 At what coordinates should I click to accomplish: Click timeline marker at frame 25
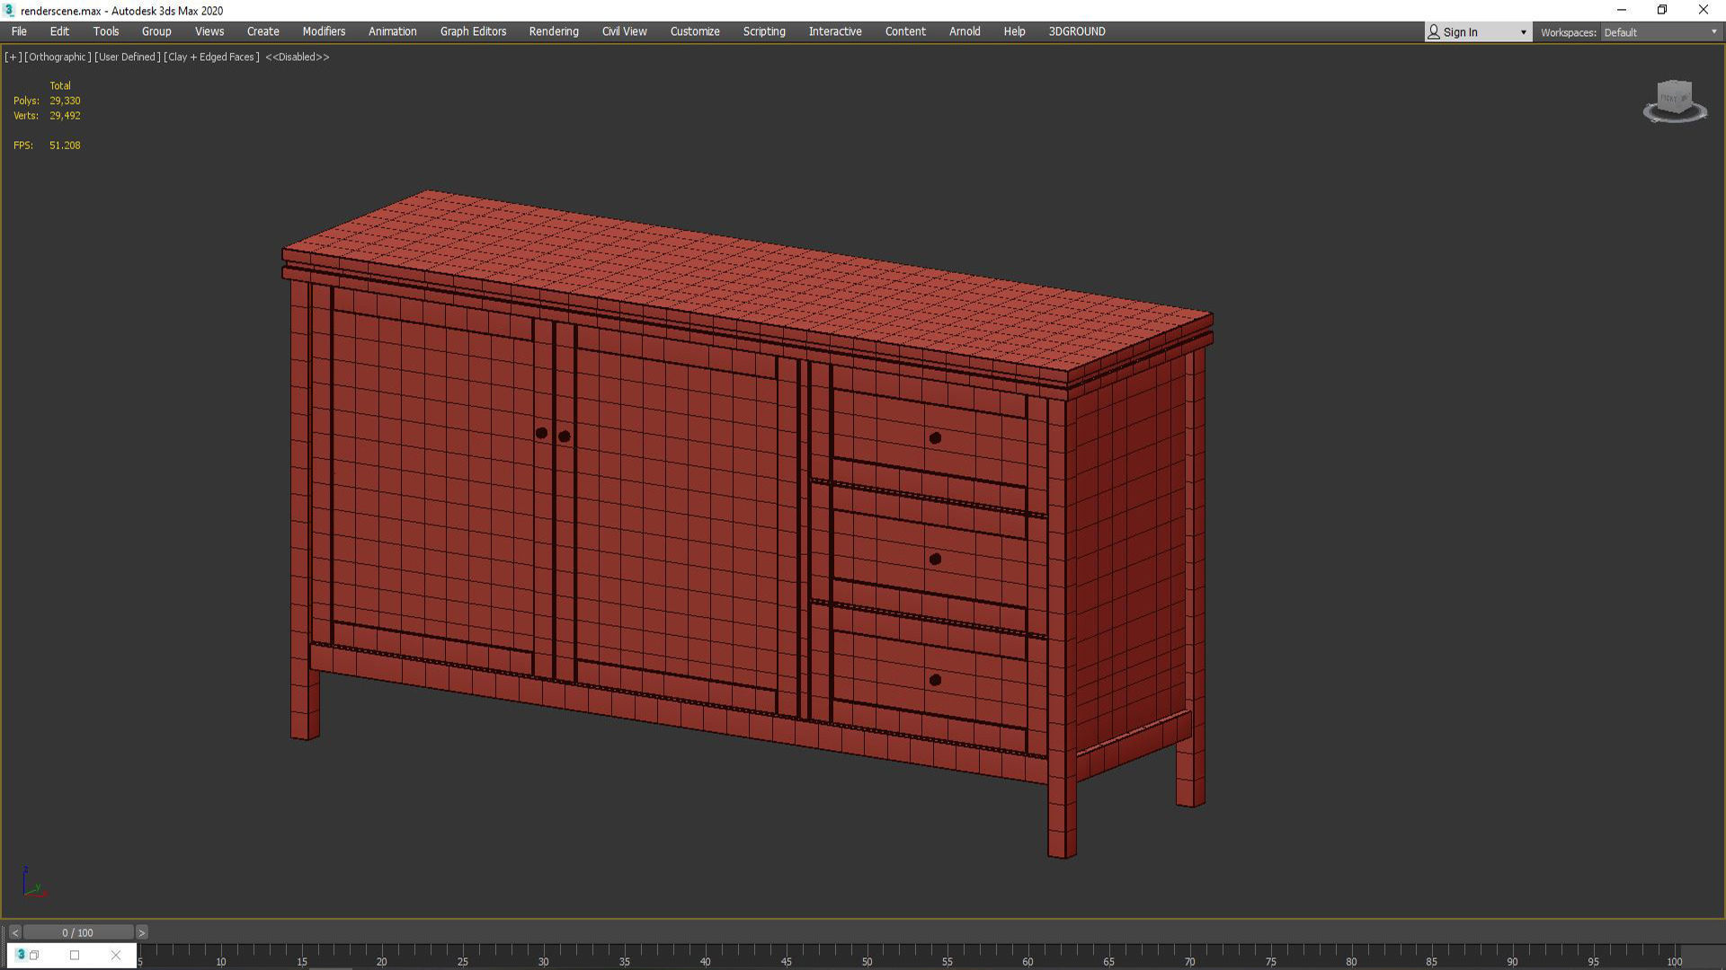462,961
